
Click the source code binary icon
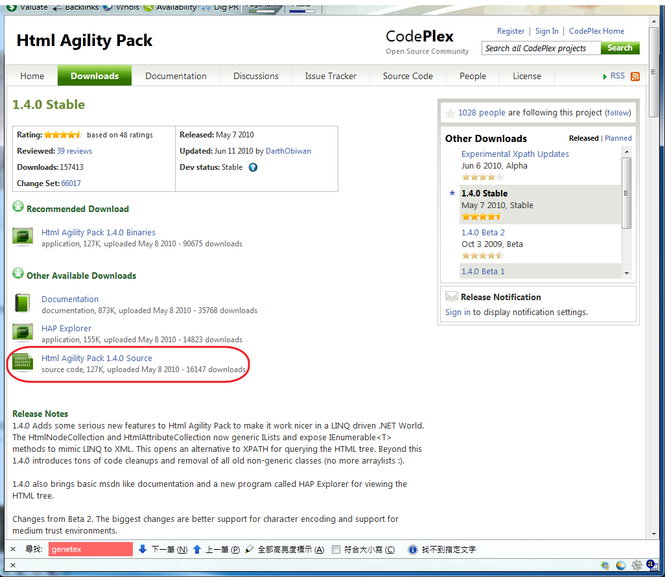(23, 362)
